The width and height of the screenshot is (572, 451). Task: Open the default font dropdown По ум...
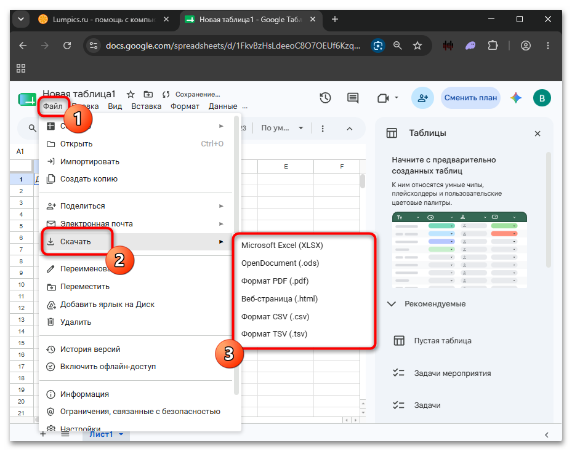282,128
